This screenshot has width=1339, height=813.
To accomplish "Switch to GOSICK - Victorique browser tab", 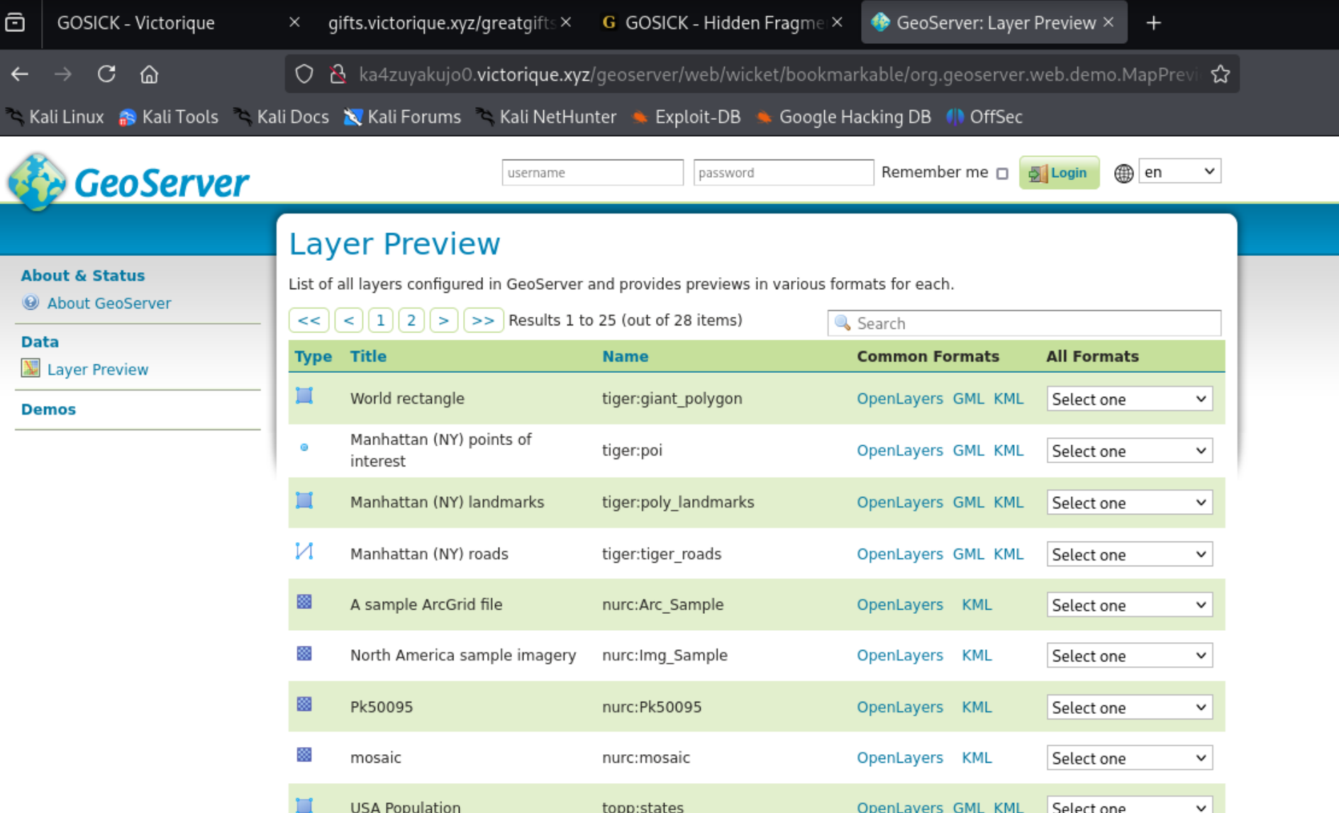I will [136, 23].
